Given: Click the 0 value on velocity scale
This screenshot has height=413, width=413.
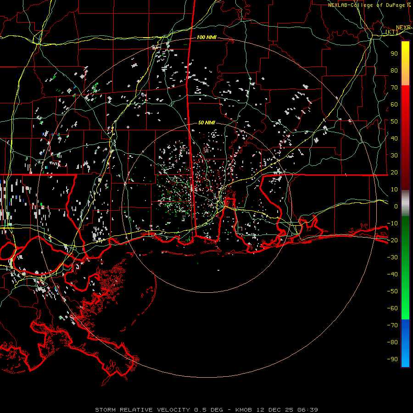Looking at the screenshot, I should [396, 206].
